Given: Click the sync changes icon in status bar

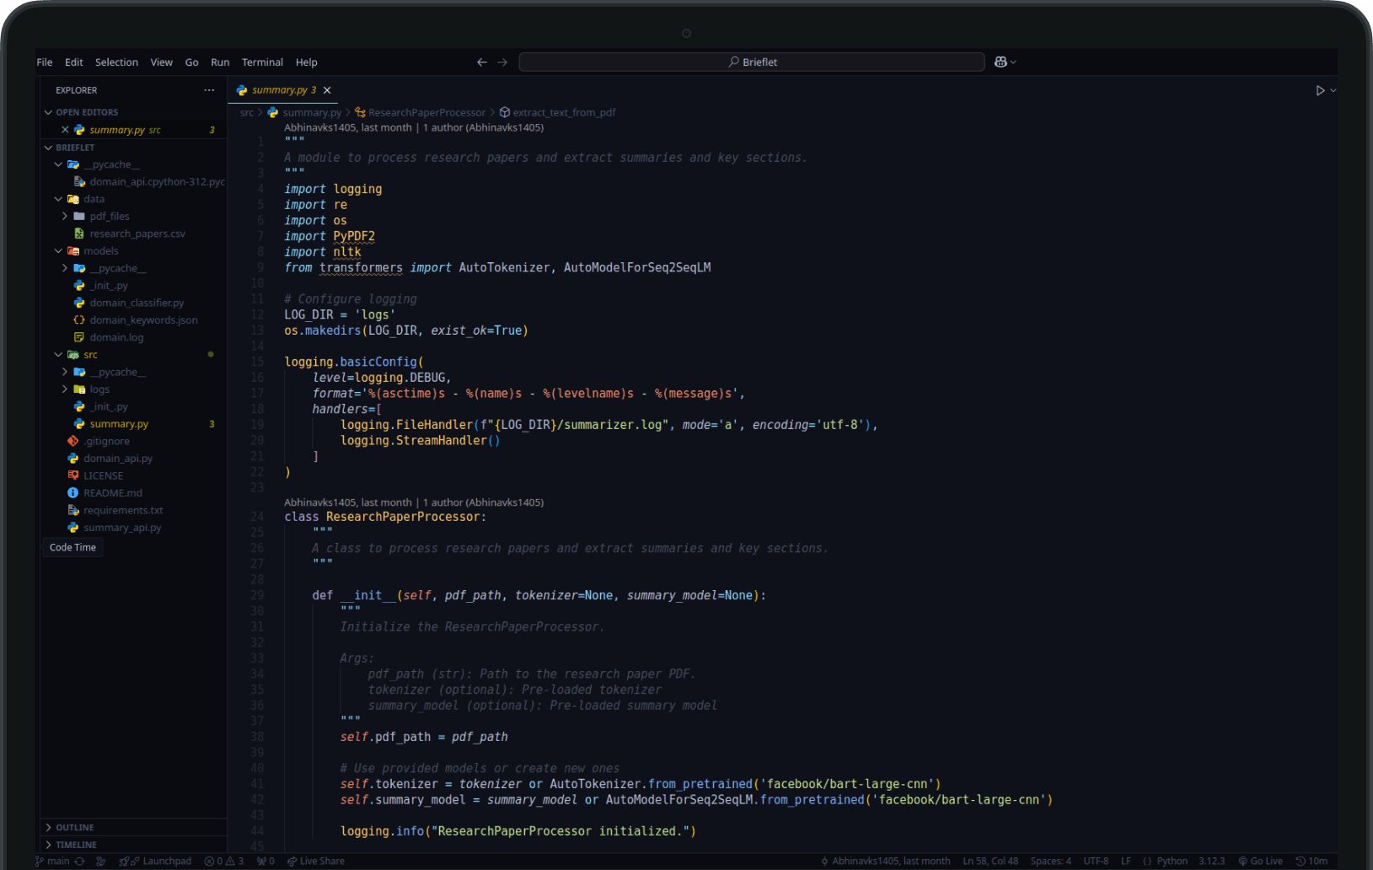Looking at the screenshot, I should [x=79, y=861].
